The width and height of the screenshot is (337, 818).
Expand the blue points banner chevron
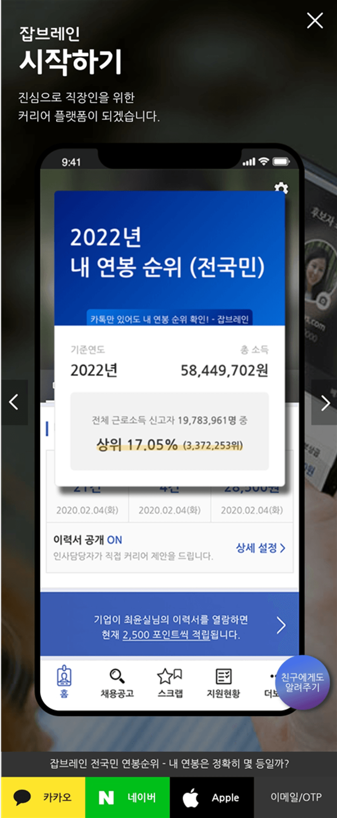[x=281, y=625]
